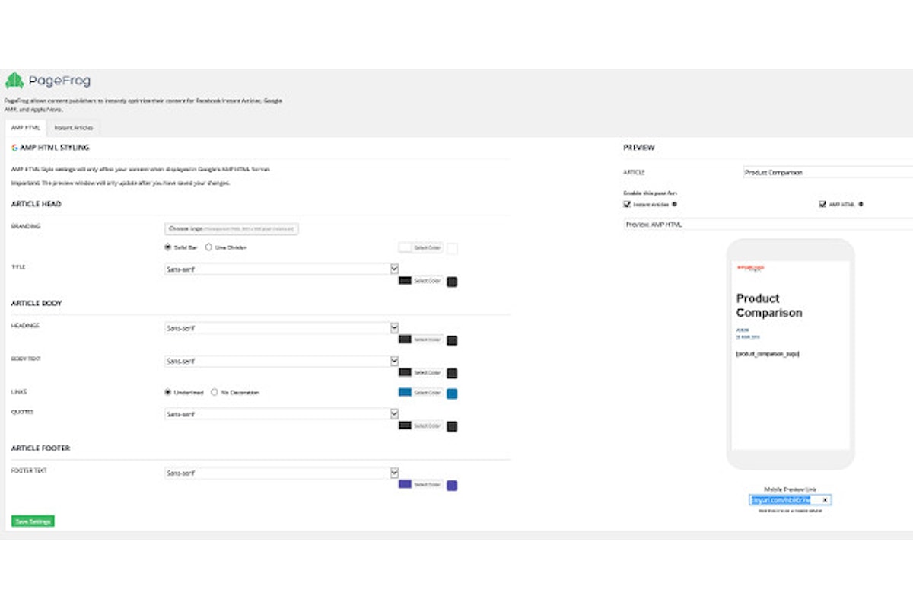Click the info icon next to Instant Articles checkbox
913x609 pixels.
click(x=674, y=205)
